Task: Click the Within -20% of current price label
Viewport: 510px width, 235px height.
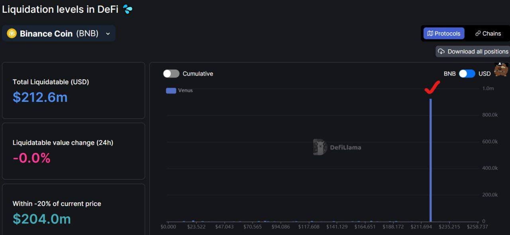Action: tap(57, 204)
